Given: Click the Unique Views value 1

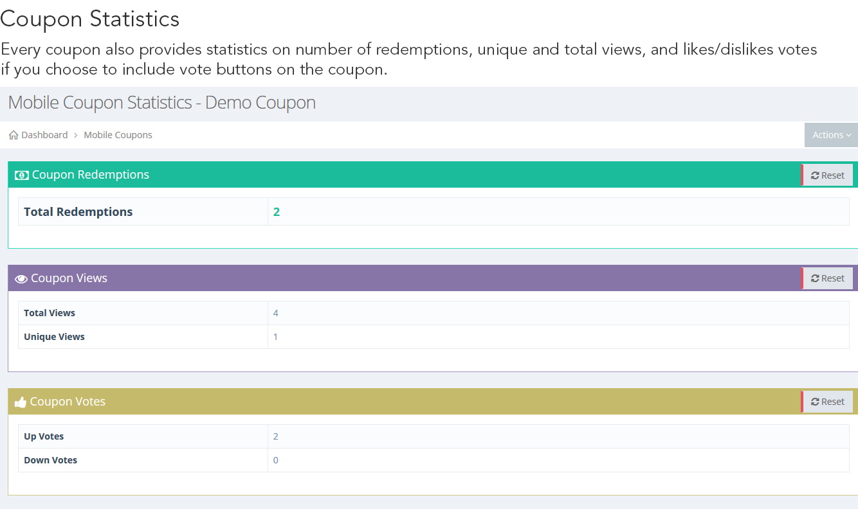Looking at the screenshot, I should [276, 337].
